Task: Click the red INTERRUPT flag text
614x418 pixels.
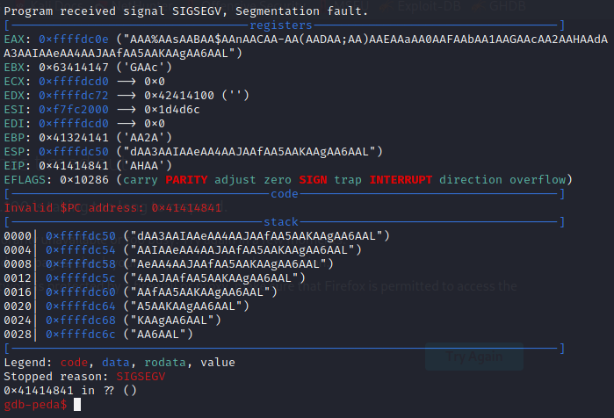Action: (401, 180)
